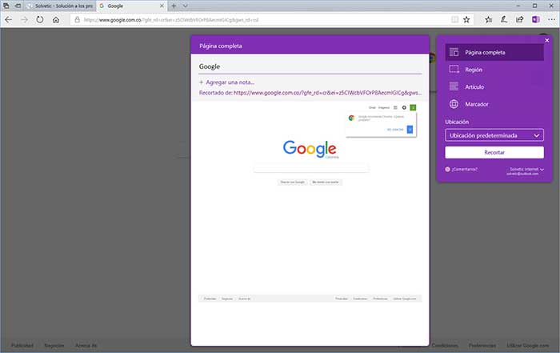Viewport: 560px width, 353px height.
Task: Click the tabs set aside icon
Action: point(6,6)
